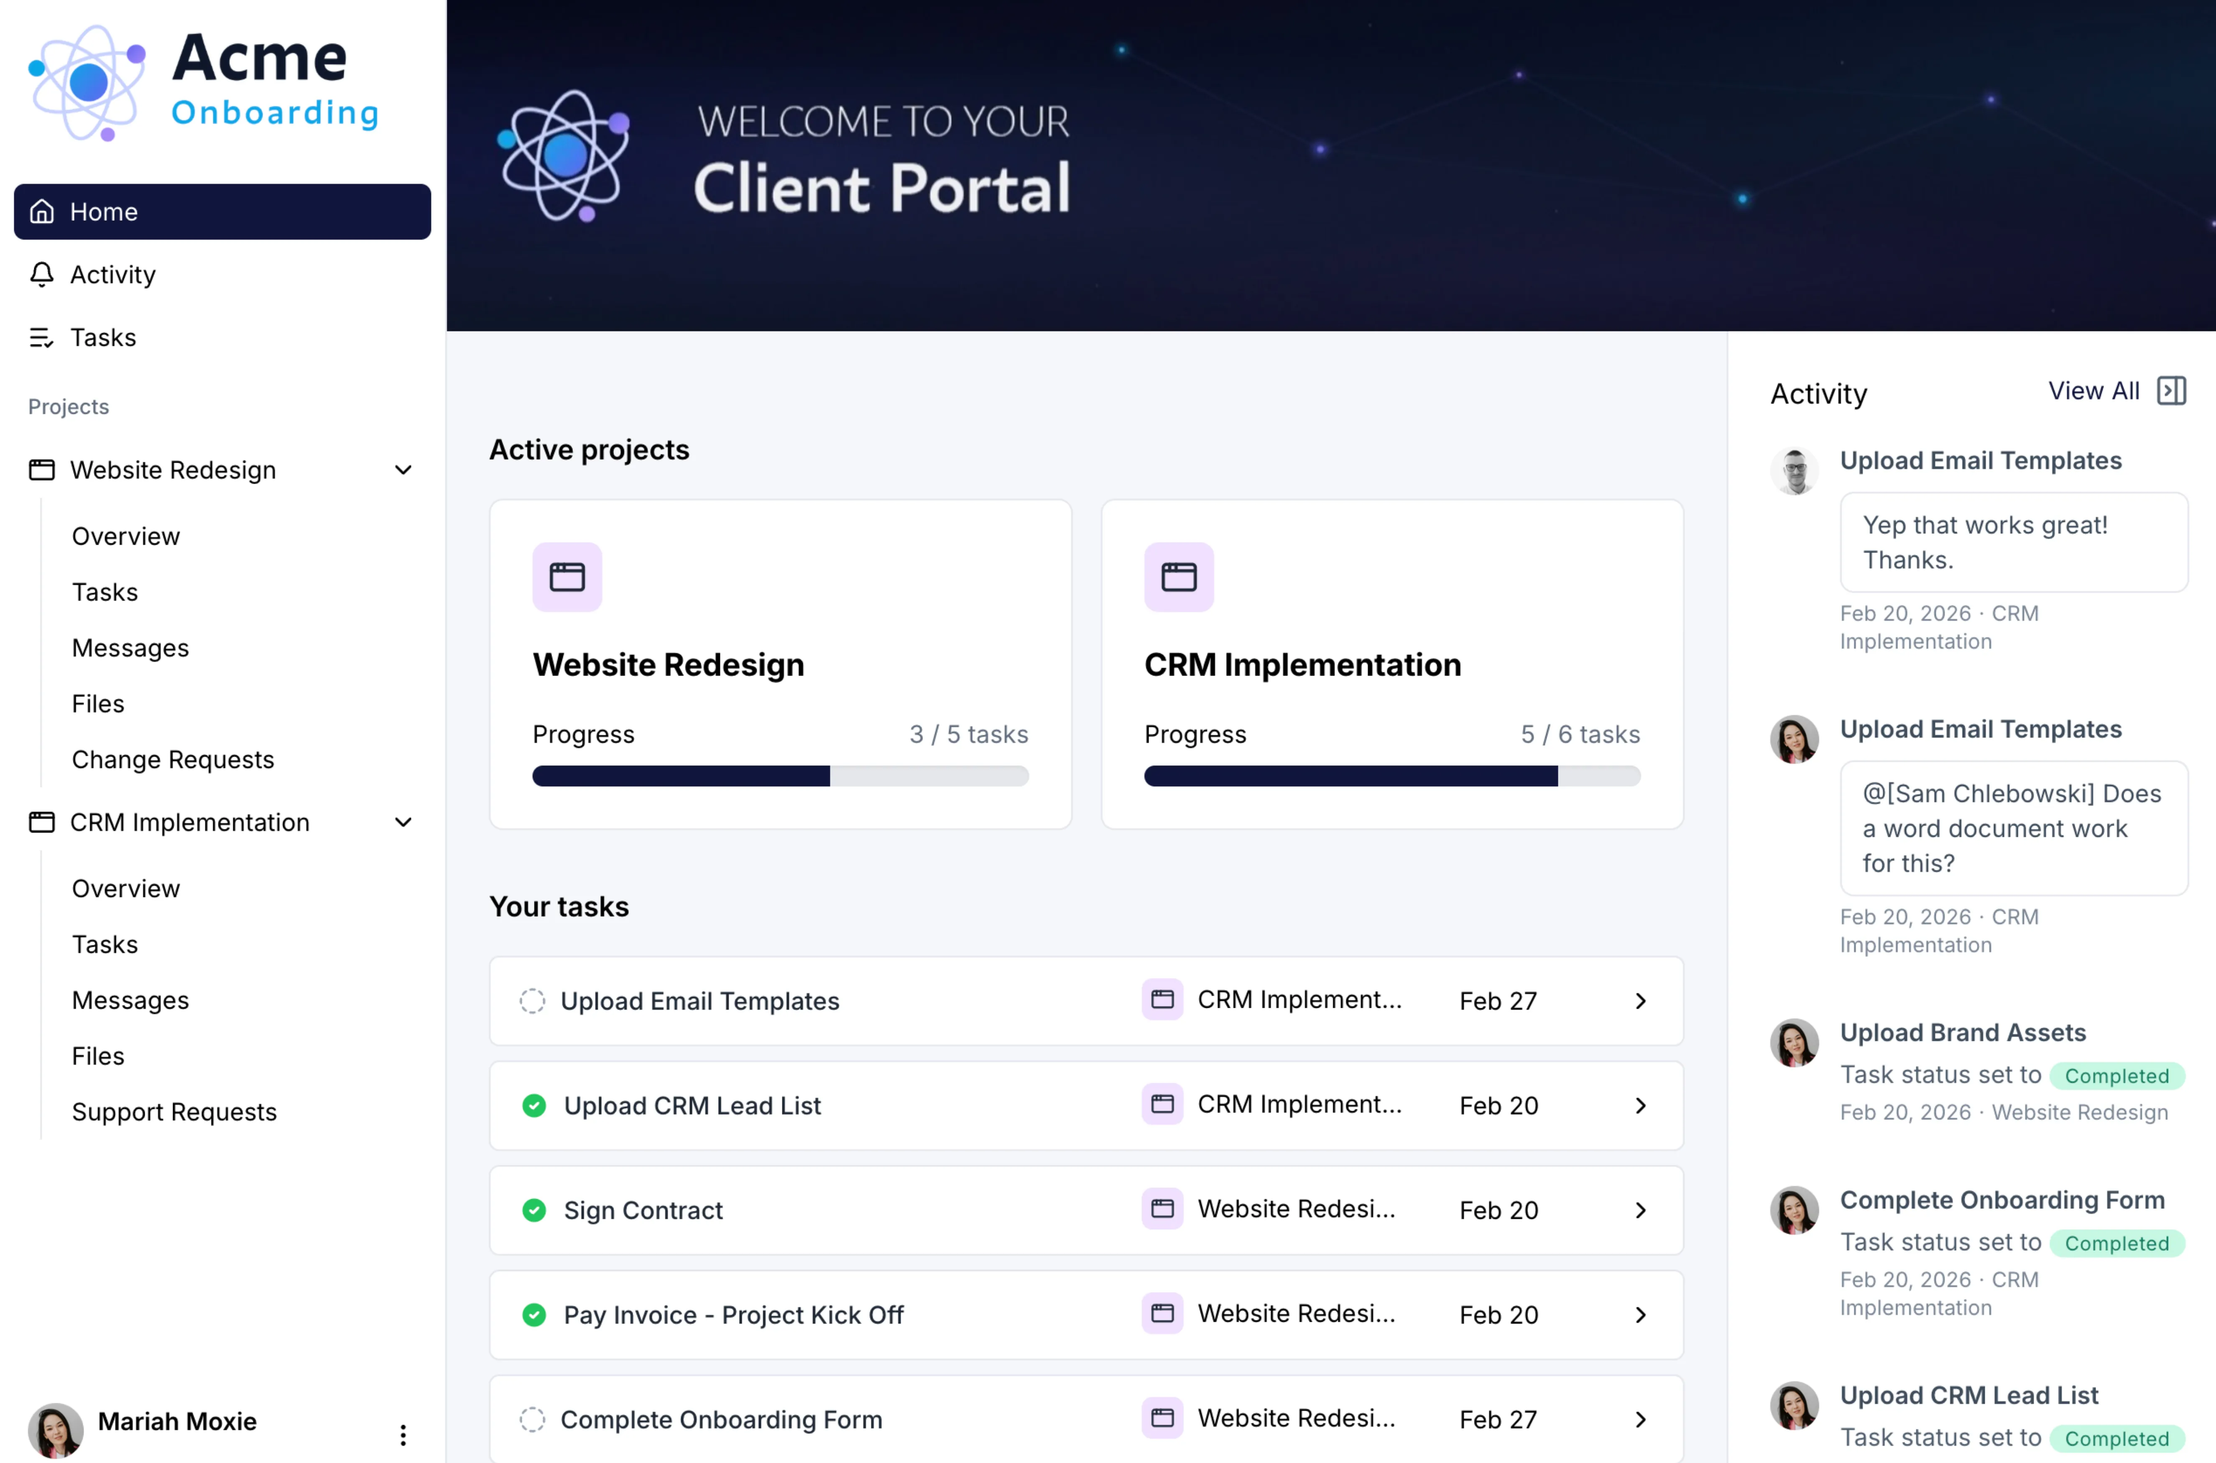Open Change Requests under Website Redesign
This screenshot has width=2216, height=1463.
pos(173,760)
